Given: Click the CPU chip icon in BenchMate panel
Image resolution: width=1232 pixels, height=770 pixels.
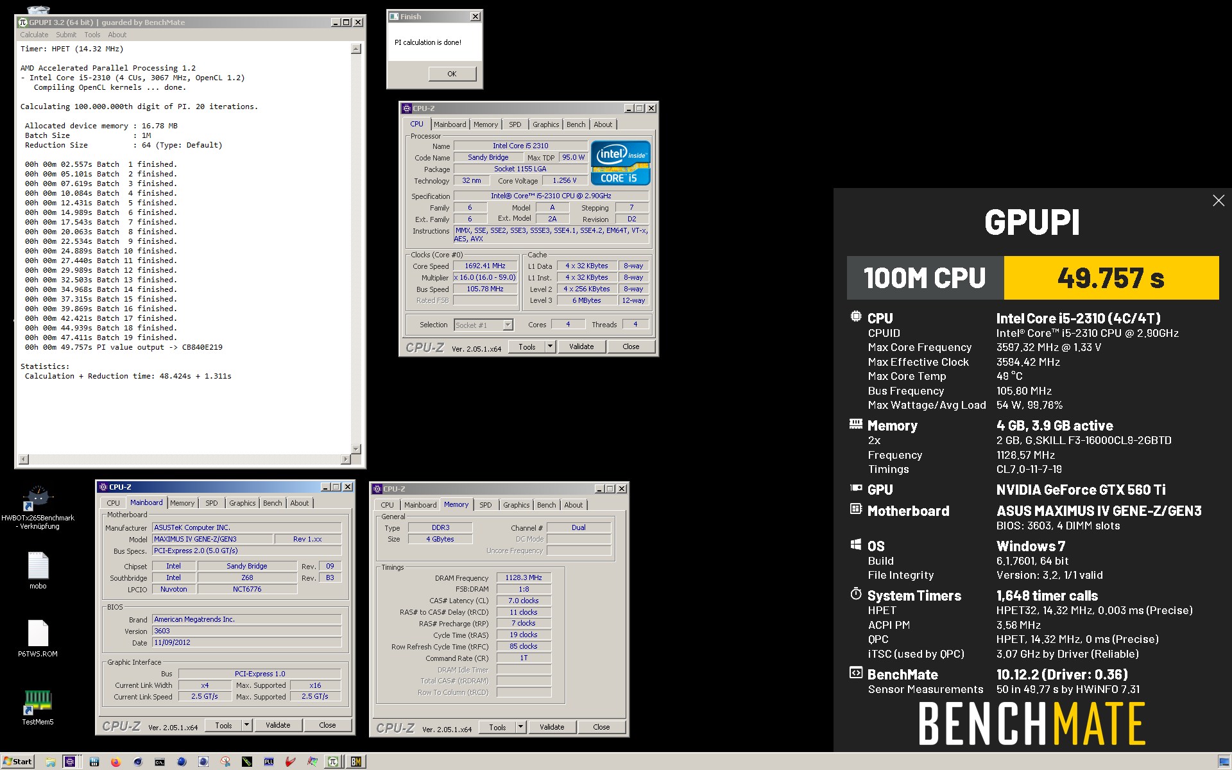Looking at the screenshot, I should (x=855, y=316).
